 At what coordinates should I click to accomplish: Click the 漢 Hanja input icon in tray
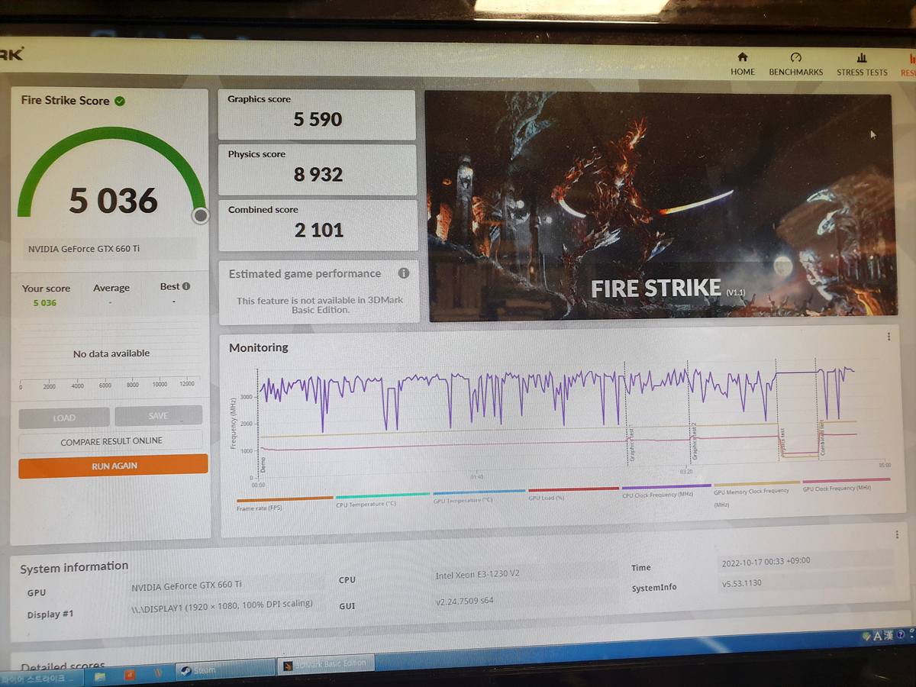pyautogui.click(x=889, y=635)
